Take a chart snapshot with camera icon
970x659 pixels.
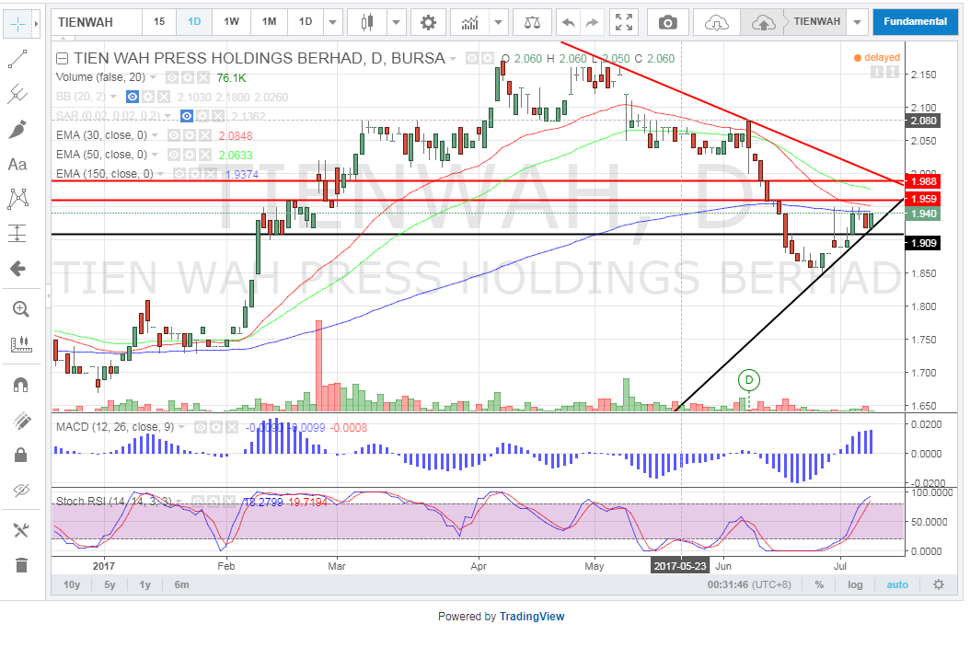667,23
